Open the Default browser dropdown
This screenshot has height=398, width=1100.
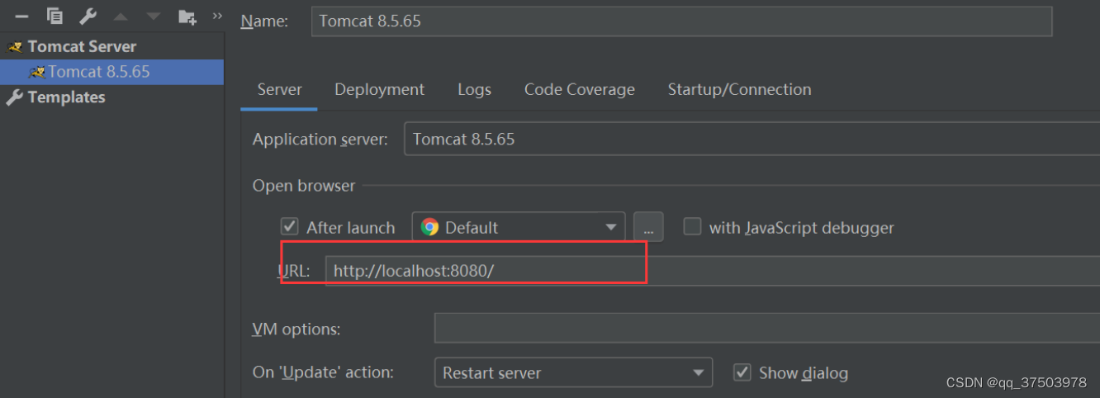click(x=519, y=227)
